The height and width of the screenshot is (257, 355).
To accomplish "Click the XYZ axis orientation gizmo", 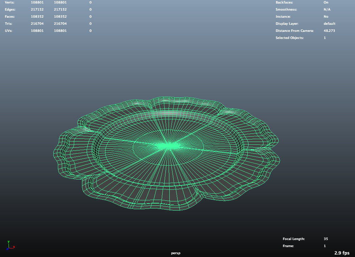I will (x=10, y=245).
